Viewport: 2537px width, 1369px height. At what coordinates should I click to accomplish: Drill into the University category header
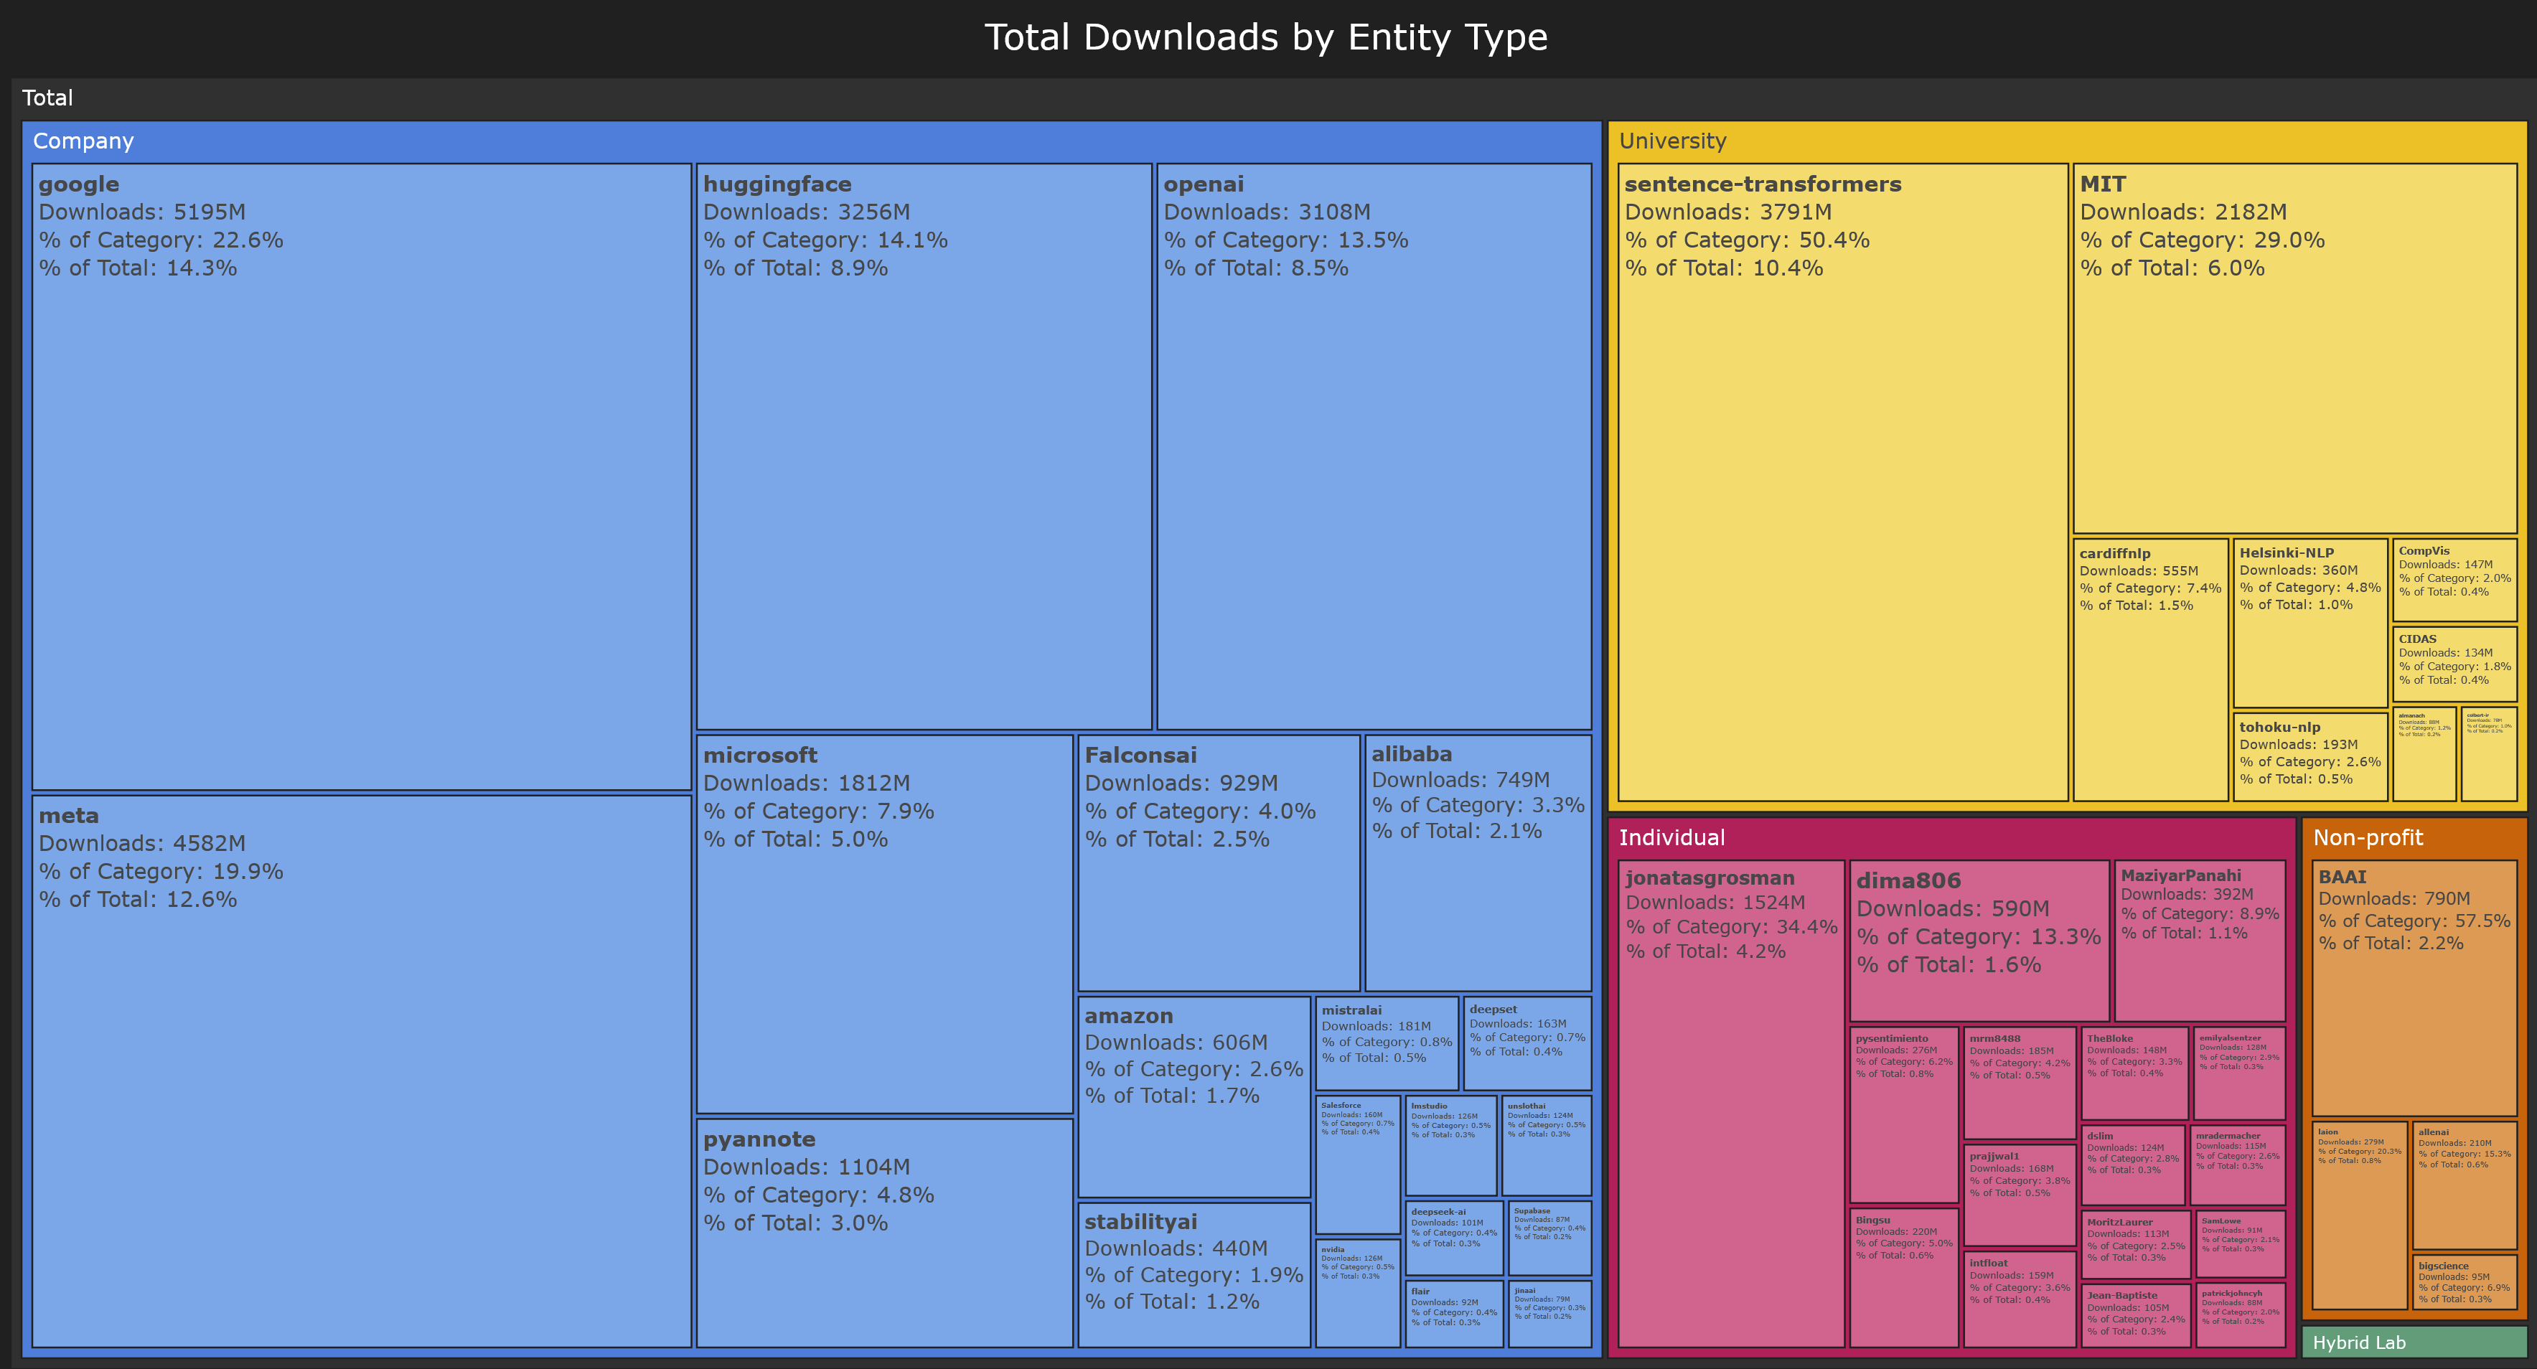click(1674, 141)
